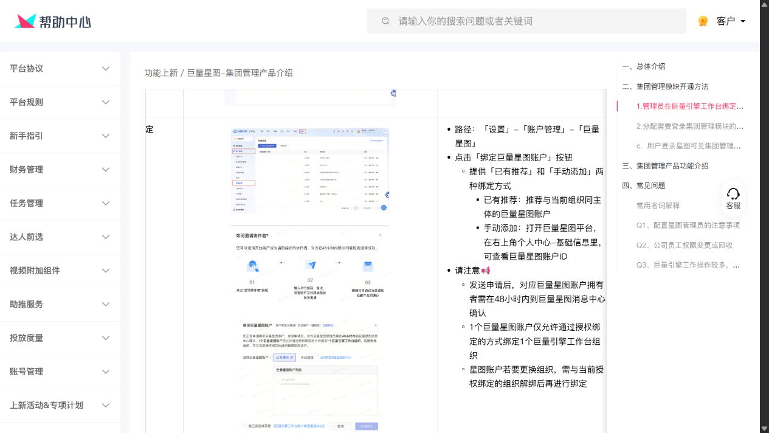This screenshot has width=769, height=433.
Task: Go to 功能上新 breadcrumb link
Action: coord(161,73)
